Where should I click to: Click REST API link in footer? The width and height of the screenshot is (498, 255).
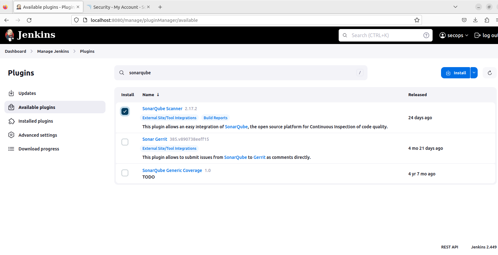tap(449, 247)
